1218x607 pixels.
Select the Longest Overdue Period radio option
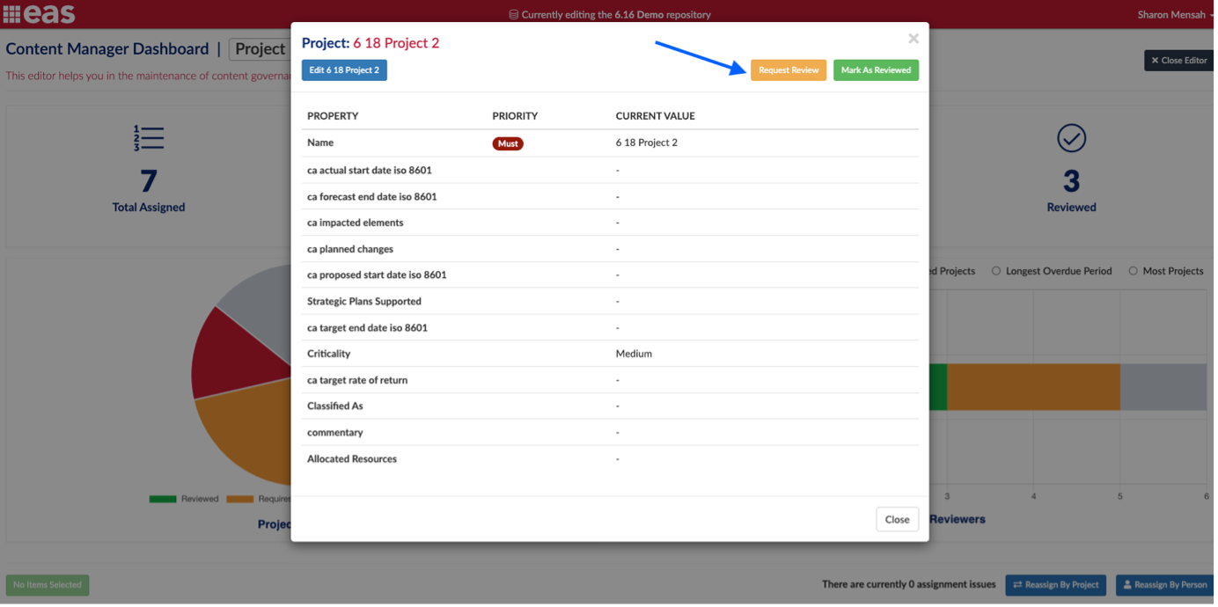click(x=996, y=271)
